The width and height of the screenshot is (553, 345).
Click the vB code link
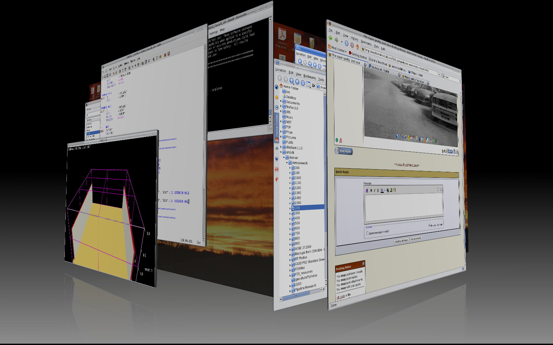[x=341, y=297]
